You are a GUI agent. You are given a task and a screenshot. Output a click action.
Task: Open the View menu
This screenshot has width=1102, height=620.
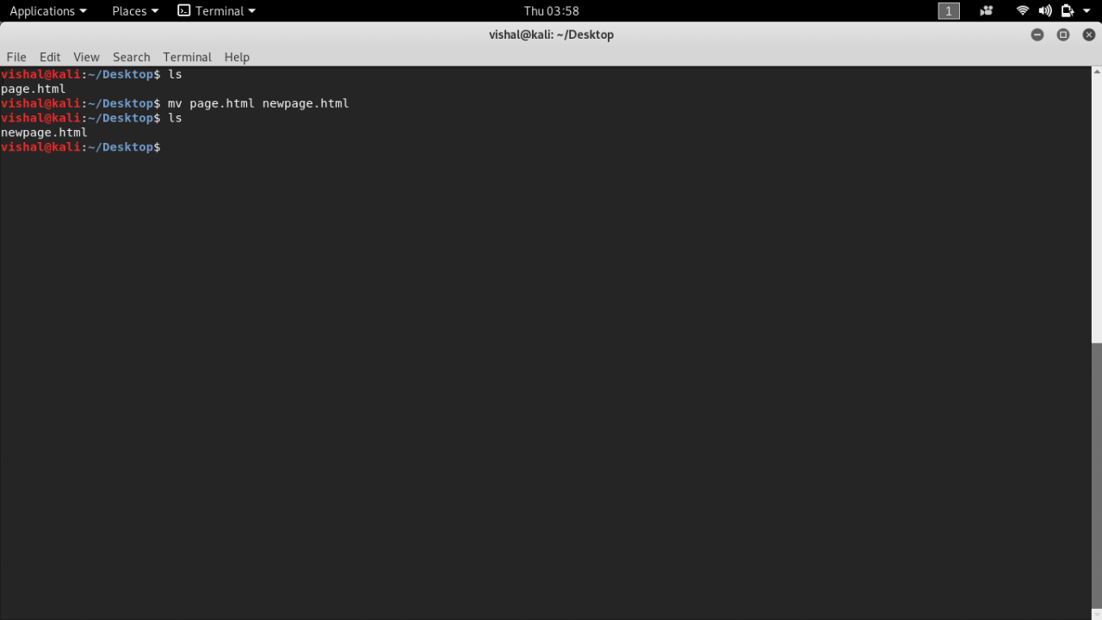coord(86,57)
